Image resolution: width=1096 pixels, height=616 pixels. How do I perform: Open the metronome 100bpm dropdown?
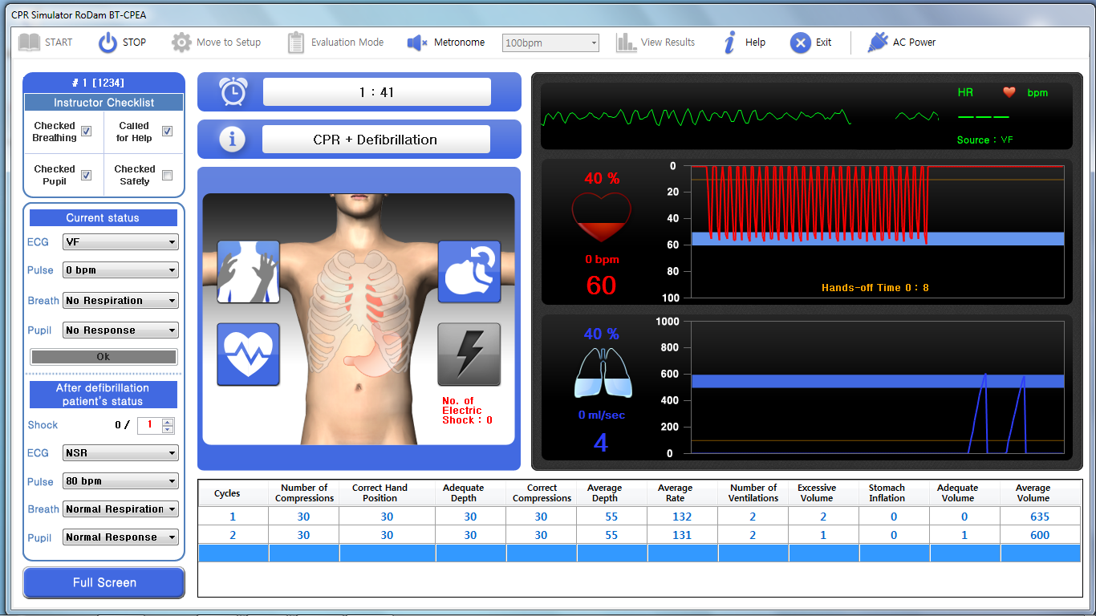(x=550, y=43)
